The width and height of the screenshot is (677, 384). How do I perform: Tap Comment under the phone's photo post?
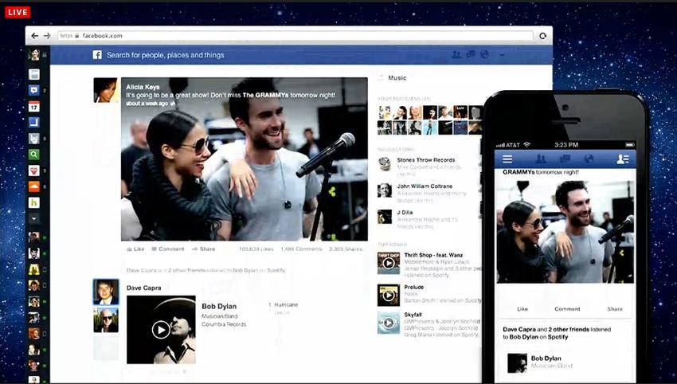tap(567, 309)
